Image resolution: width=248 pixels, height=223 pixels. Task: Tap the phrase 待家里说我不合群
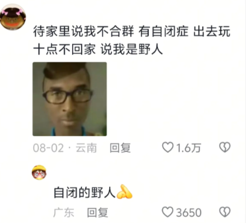(x=84, y=31)
